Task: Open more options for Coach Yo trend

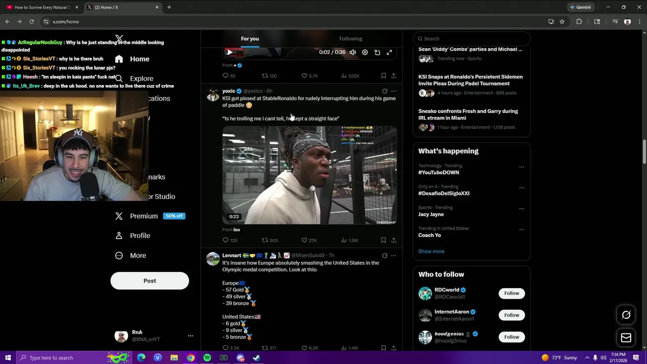Action: coord(522,230)
